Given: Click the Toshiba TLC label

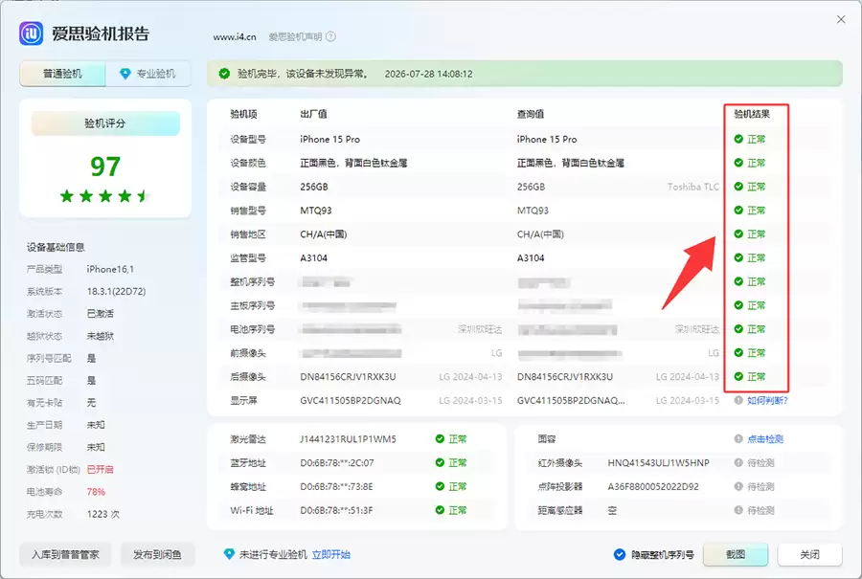Looking at the screenshot, I should pos(692,187).
